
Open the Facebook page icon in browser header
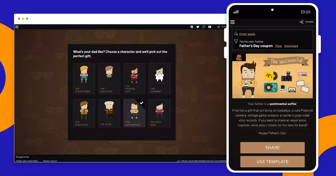(192, 27)
